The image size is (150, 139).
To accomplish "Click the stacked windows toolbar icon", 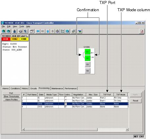I will click(x=73, y=31).
